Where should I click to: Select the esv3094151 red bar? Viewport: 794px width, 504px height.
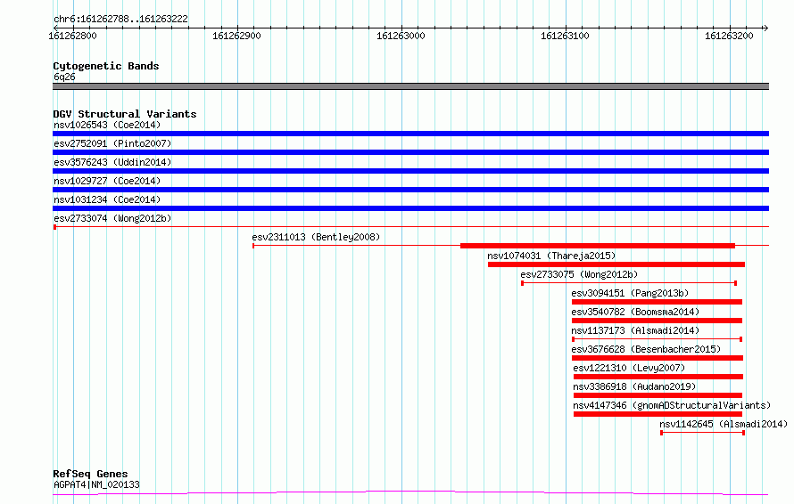657,302
